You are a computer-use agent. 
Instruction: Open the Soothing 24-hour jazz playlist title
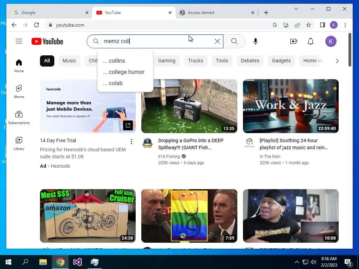point(294,144)
